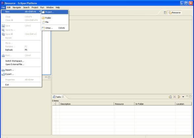Screen dimensions: 194x138
Task: Open Other… in the New submenu
Action: 55,28
